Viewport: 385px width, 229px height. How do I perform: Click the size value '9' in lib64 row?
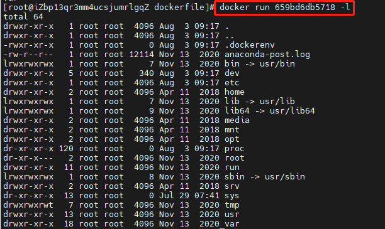tap(152, 110)
